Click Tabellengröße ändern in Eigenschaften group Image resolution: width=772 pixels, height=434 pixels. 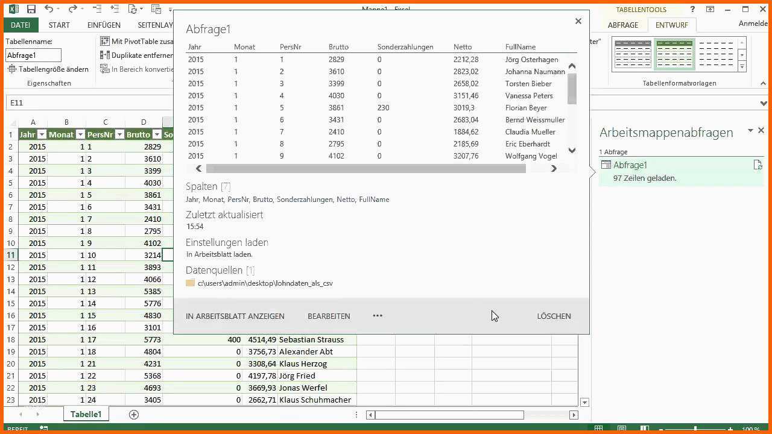tap(48, 69)
